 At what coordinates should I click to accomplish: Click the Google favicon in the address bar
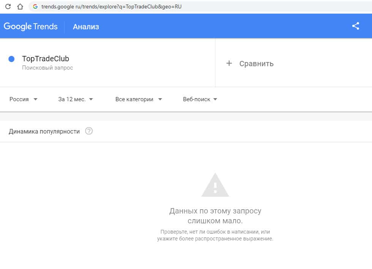[x=35, y=6]
